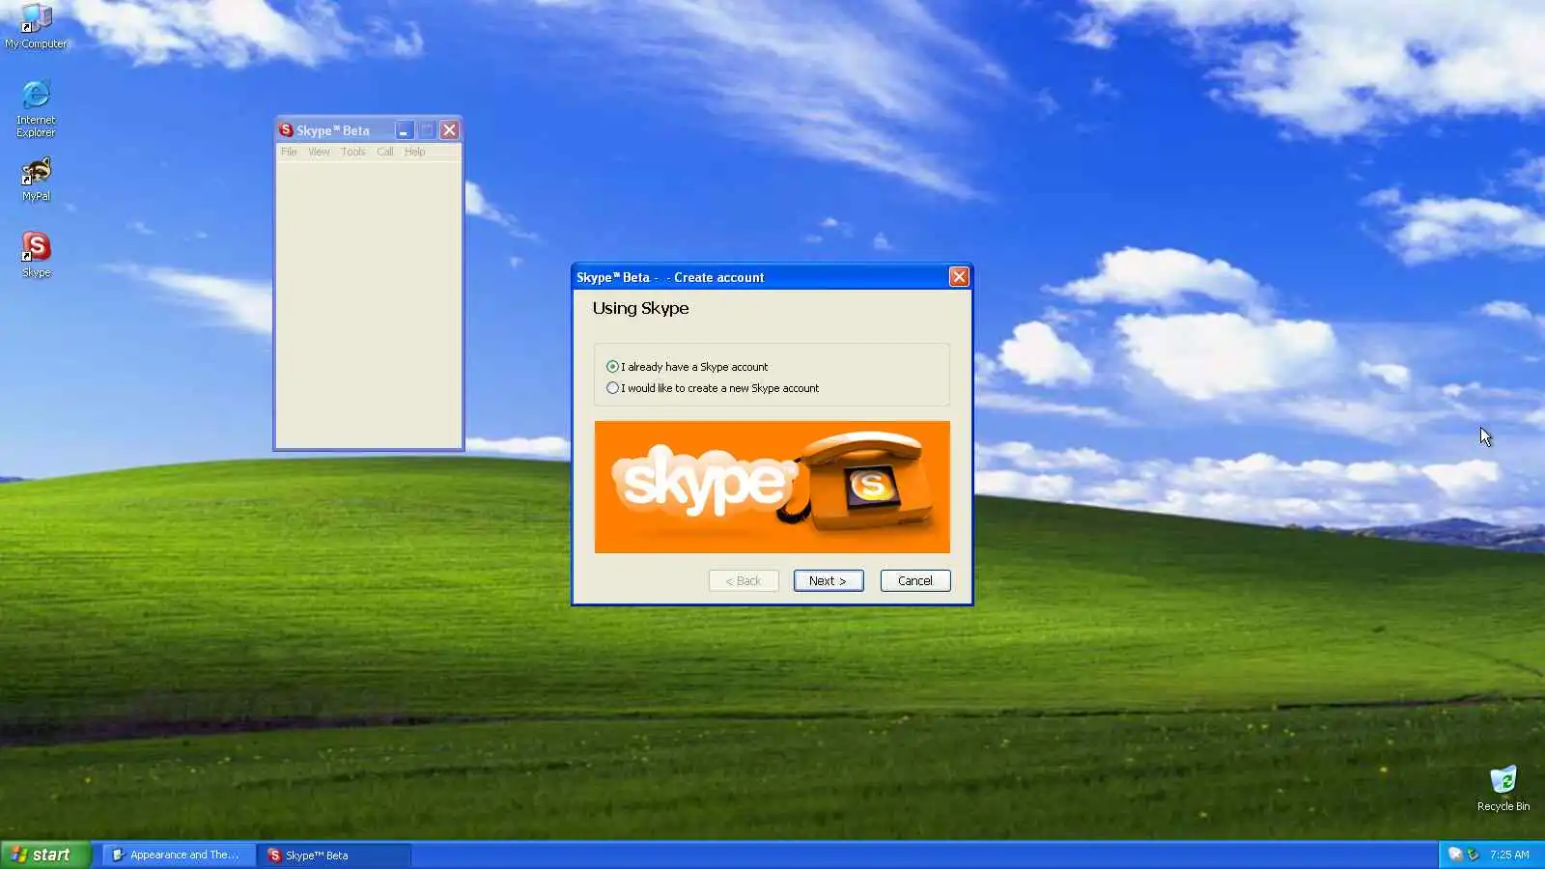Open Help menu in Skype Beta window

click(414, 152)
